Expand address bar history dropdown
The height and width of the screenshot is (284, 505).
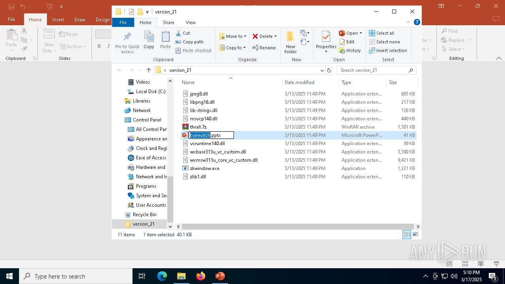click(x=322, y=70)
